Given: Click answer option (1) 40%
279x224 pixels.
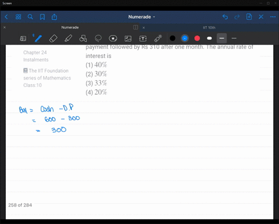Looking at the screenshot, I should point(96,65).
